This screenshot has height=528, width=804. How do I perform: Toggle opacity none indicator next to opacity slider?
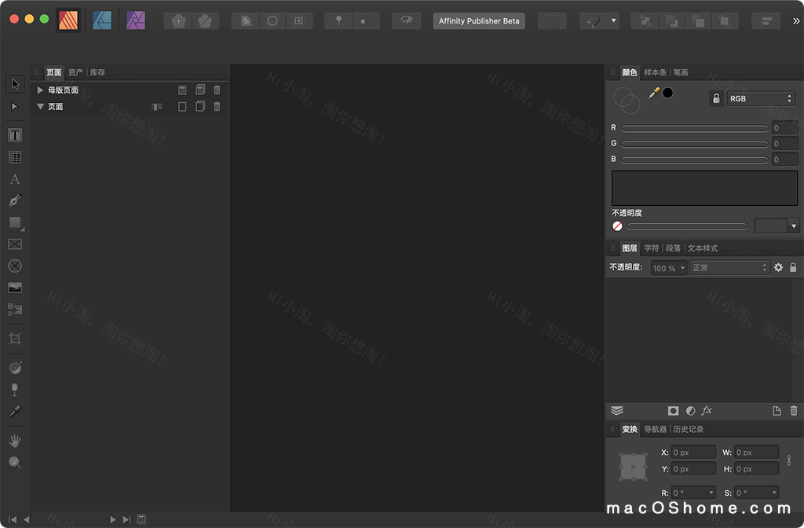coord(616,225)
